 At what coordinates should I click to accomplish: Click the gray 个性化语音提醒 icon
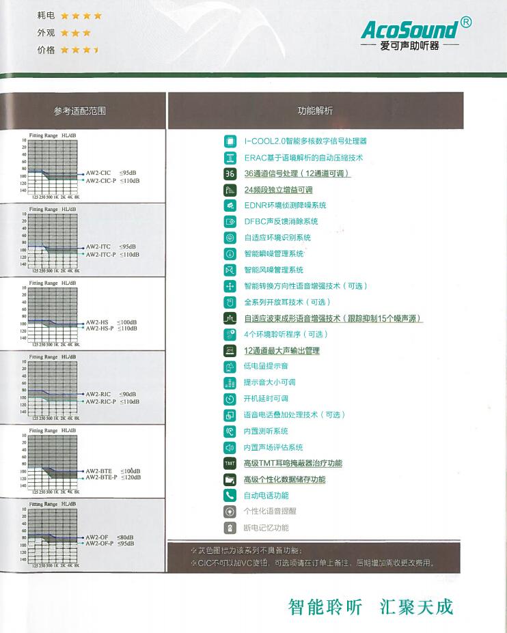tap(230, 511)
